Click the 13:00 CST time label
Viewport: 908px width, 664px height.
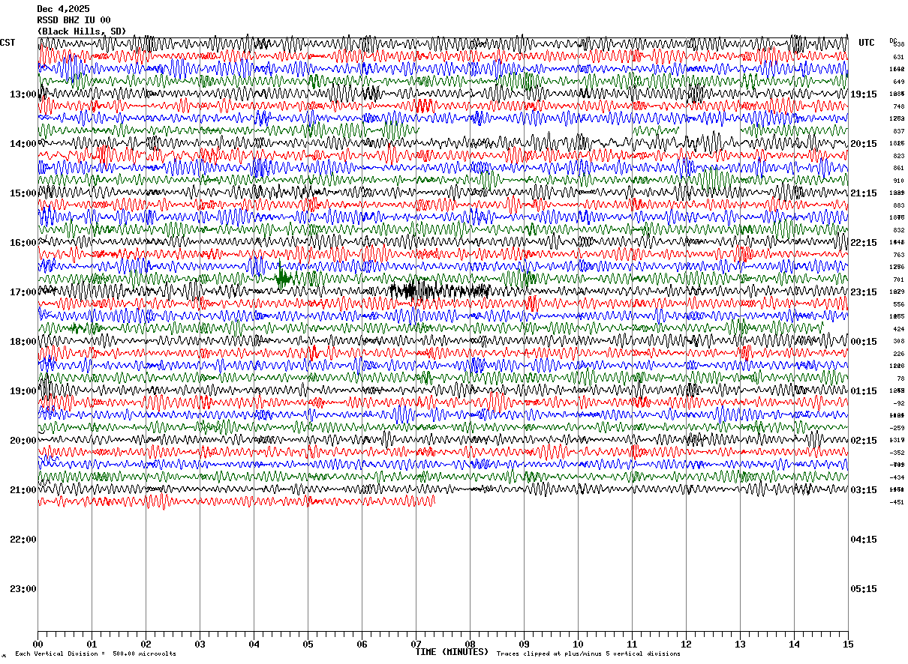(x=23, y=94)
